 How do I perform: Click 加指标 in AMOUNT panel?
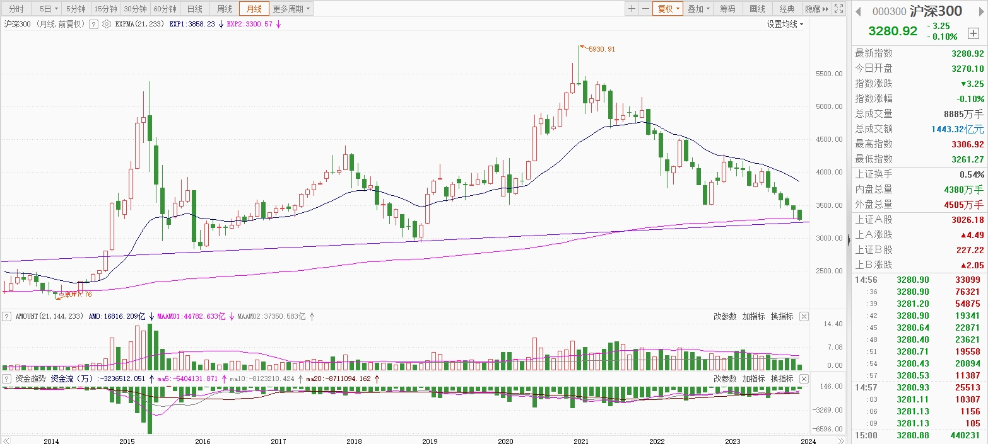pos(753,316)
